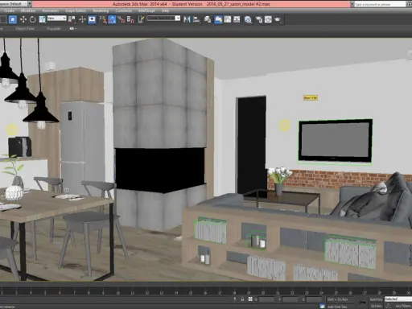This screenshot has height=309, width=412.
Task: Select the yellow light helper near the door
Action: (x=284, y=126)
